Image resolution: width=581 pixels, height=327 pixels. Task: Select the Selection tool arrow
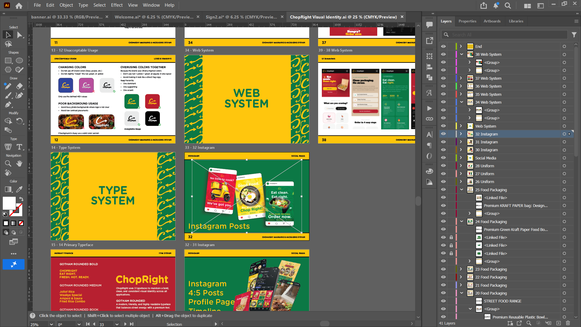point(8,35)
